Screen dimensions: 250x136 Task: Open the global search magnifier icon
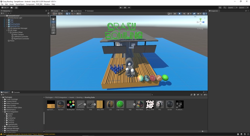point(225,7)
